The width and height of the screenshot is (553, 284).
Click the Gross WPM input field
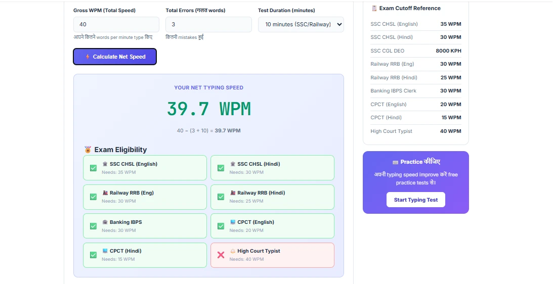pyautogui.click(x=116, y=25)
